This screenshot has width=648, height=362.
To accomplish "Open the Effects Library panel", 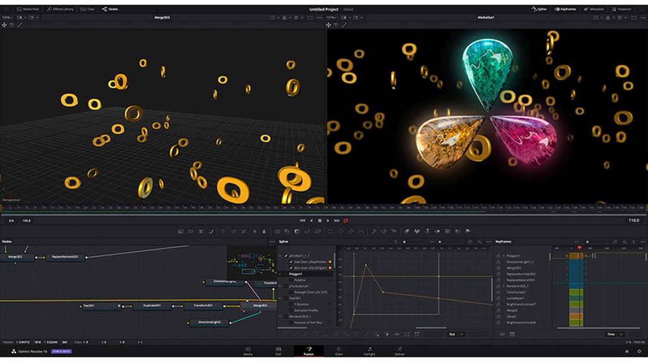I will [x=60, y=9].
